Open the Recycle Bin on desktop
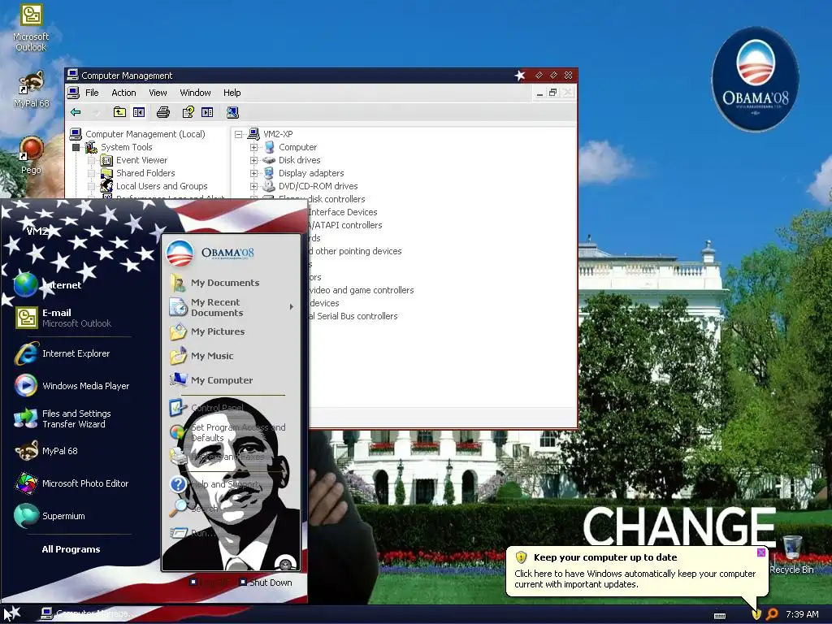The image size is (832, 624). pyautogui.click(x=791, y=554)
